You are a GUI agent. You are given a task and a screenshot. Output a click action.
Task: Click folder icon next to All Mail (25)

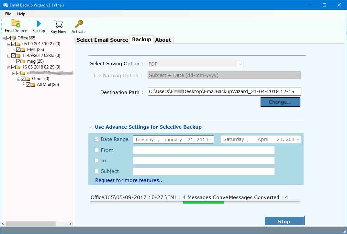tap(33, 85)
